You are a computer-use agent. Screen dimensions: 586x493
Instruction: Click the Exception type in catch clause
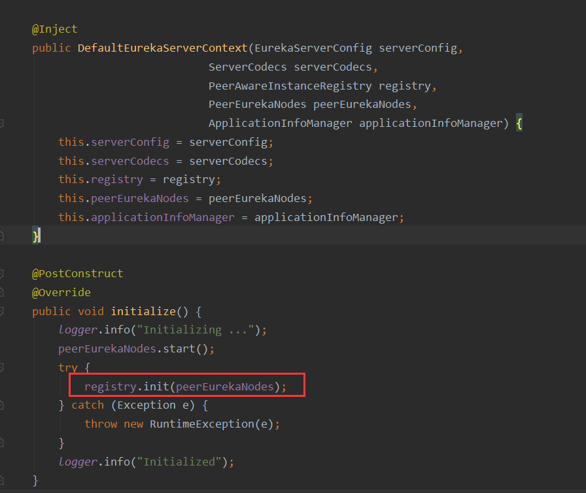pyautogui.click(x=146, y=405)
